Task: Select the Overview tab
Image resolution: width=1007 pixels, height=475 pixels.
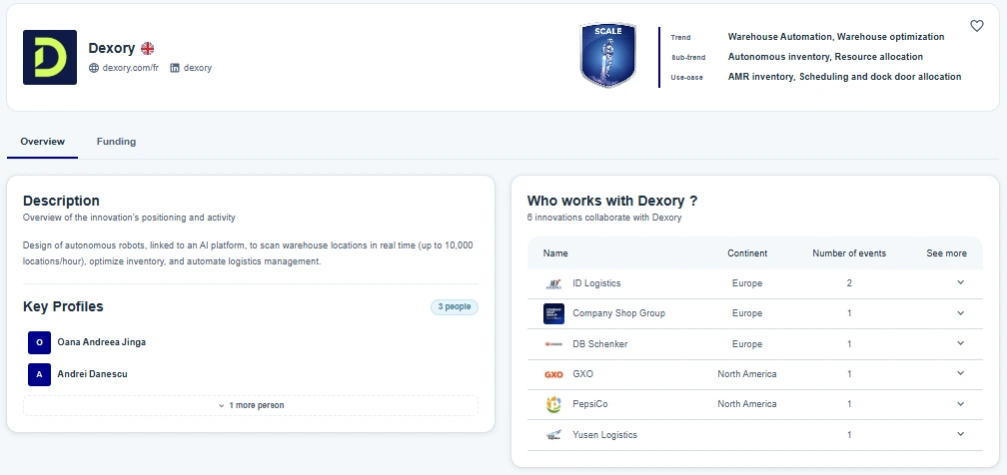Action: (x=42, y=142)
